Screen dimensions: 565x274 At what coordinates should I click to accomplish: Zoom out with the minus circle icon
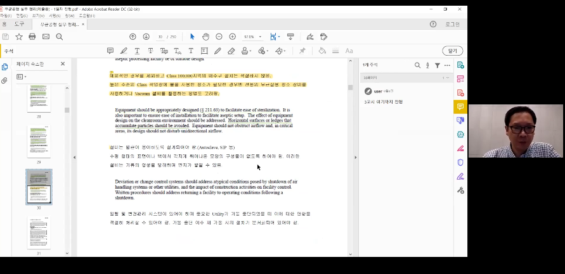tap(219, 37)
